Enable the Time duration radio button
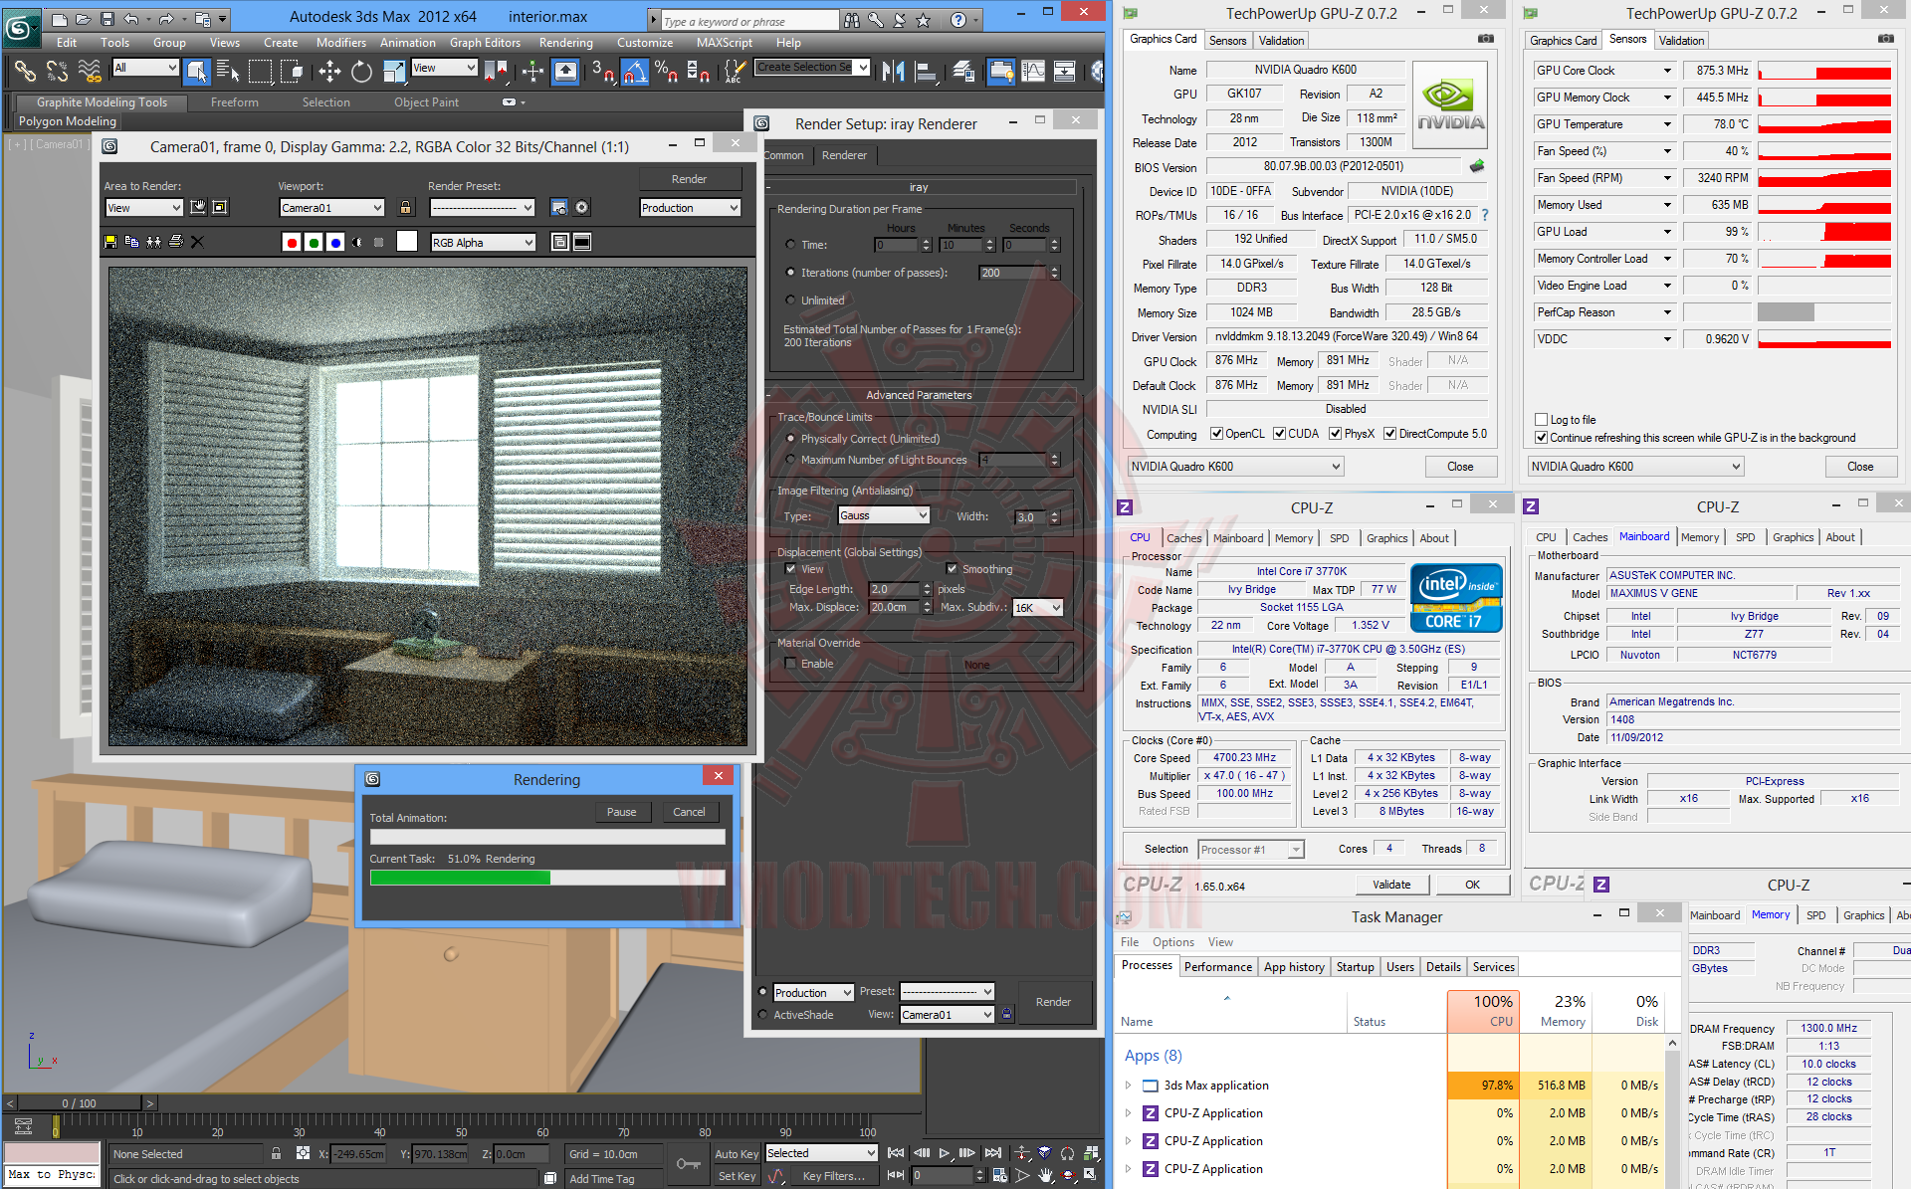Viewport: 1911px width, 1189px height. click(790, 245)
